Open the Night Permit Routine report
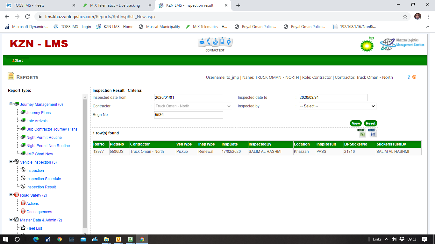This screenshot has height=244, width=435. [x=44, y=138]
